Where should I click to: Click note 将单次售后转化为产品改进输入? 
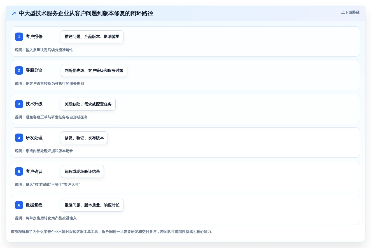46,218
